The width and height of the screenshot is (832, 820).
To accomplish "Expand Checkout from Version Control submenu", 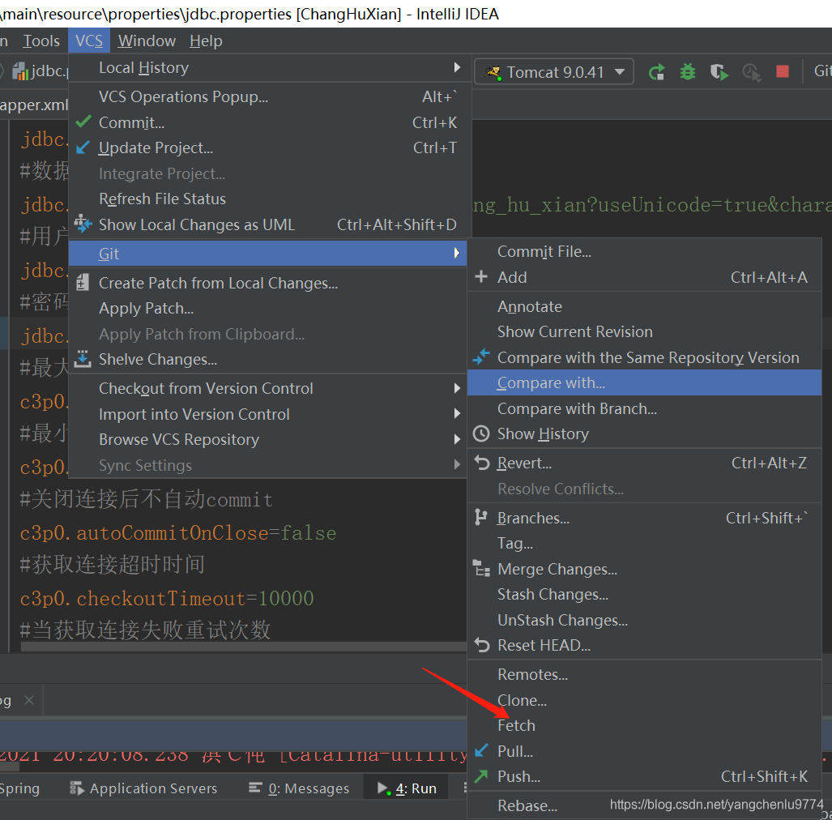I will (x=268, y=388).
